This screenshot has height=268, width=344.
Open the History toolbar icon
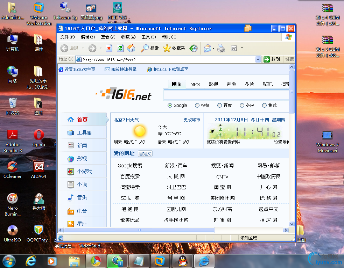coord(194,48)
